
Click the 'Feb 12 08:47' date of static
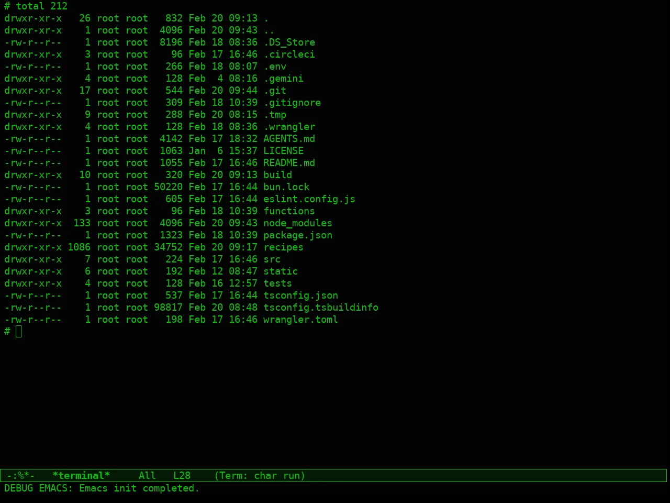coord(223,271)
